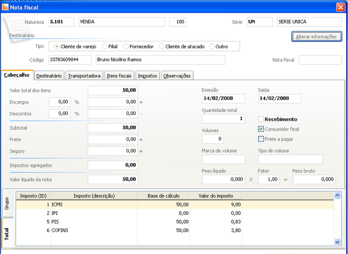The image size is (348, 254).
Task: Open the Transportadora tab
Action: tap(84, 76)
